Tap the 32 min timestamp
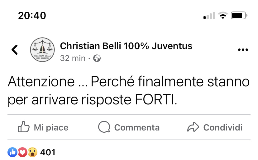The width and height of the screenshot is (258, 160). pos(73,58)
